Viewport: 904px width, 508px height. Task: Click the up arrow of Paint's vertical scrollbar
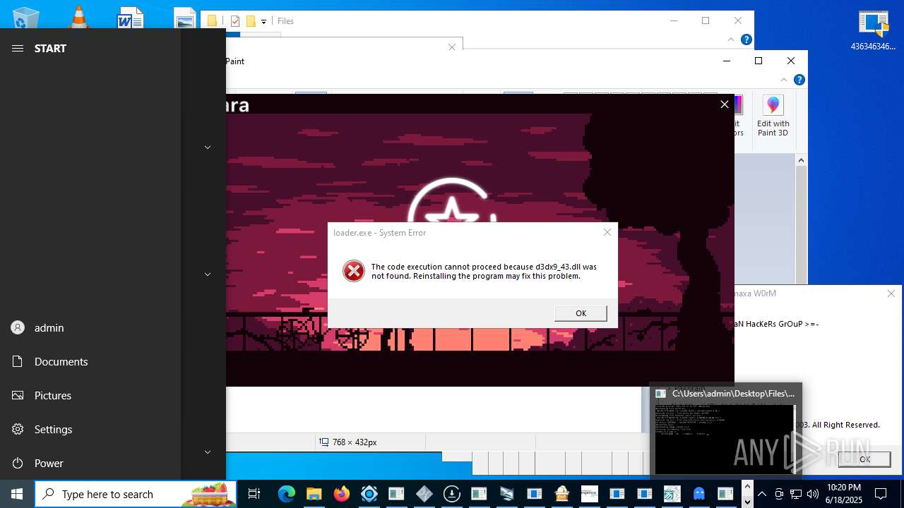pyautogui.click(x=801, y=161)
